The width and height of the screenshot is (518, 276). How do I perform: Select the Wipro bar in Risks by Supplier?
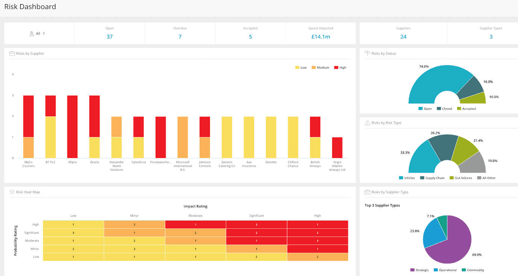73,126
